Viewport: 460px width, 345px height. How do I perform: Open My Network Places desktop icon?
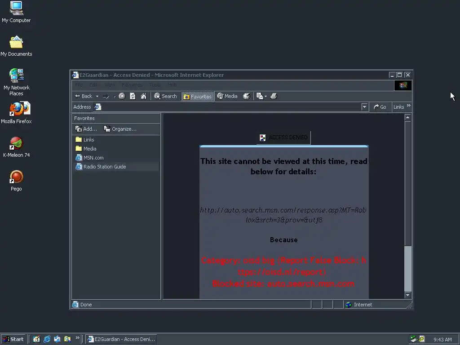click(x=16, y=82)
